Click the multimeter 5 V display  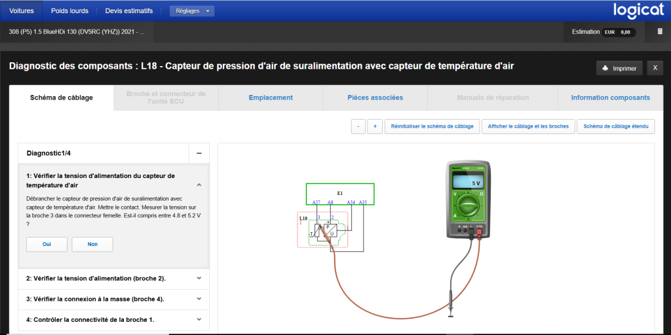[467, 183]
